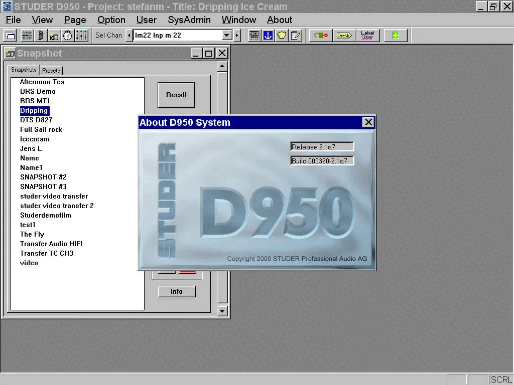Select the Afternoon Tea snapshot

tap(42, 82)
